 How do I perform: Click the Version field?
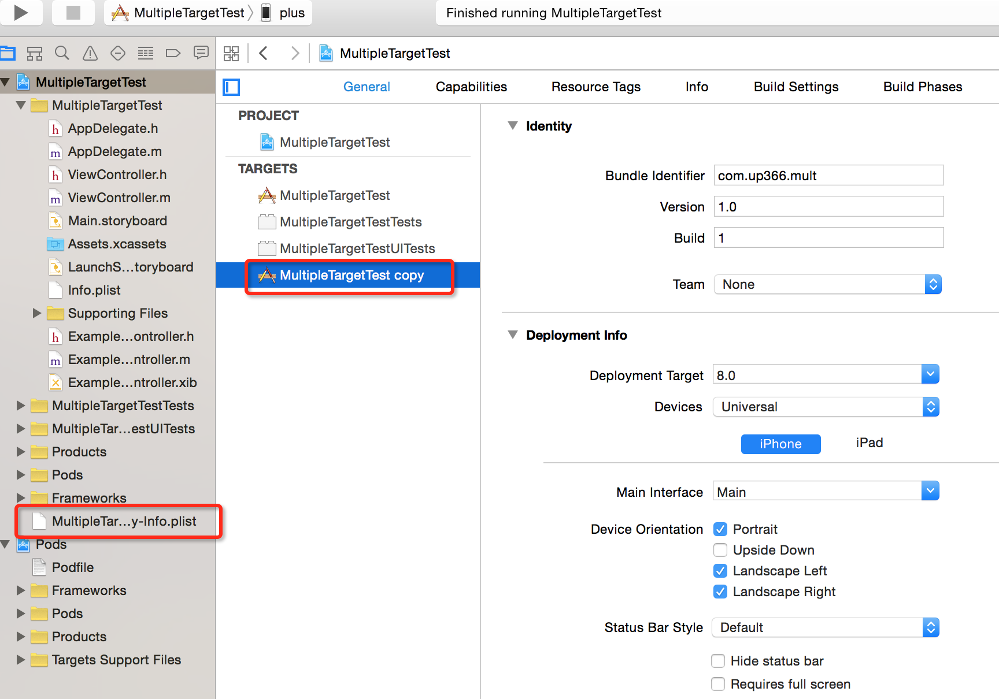[x=829, y=206]
